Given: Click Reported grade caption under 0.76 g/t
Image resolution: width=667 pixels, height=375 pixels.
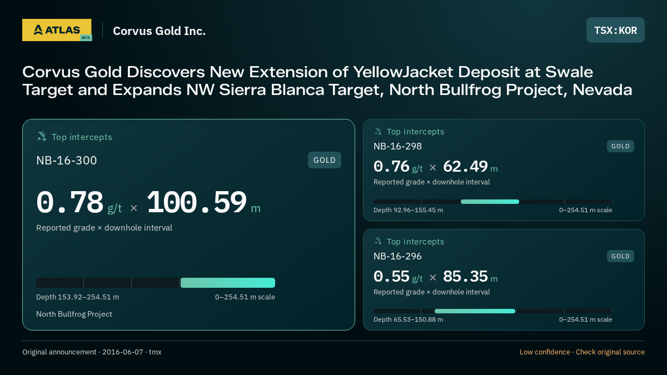Looking at the screenshot, I should click(x=432, y=182).
